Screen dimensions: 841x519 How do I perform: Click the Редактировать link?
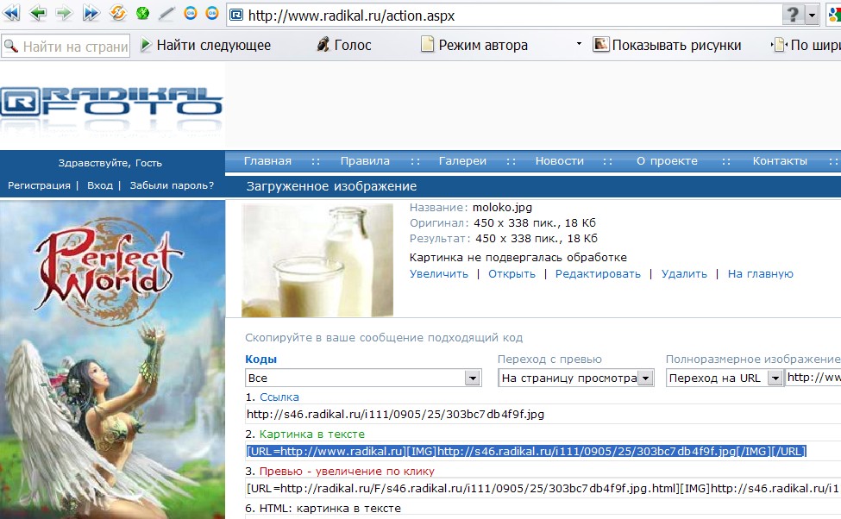(598, 274)
